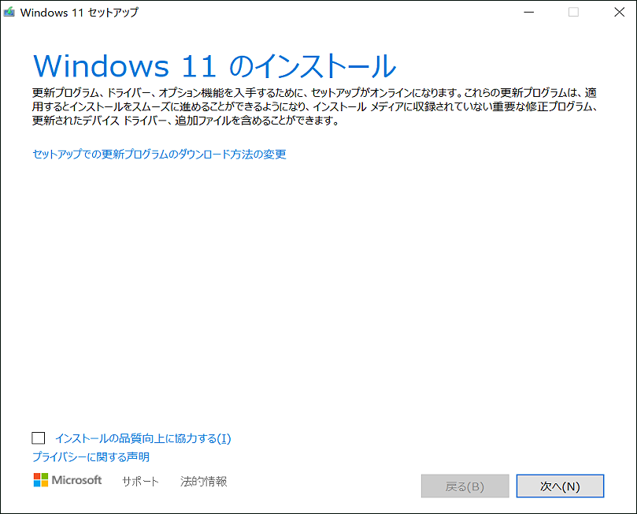
Task: Open the サポート page
Action: click(x=139, y=481)
